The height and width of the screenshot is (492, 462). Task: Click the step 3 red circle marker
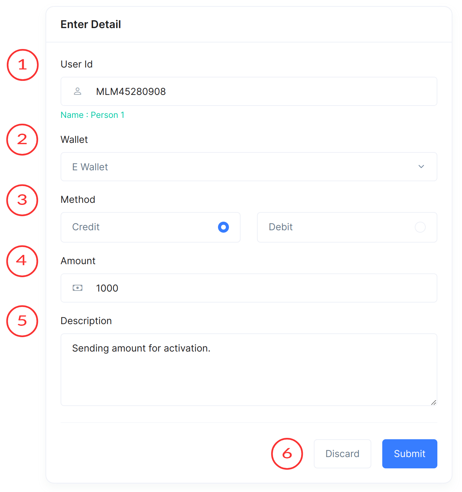tap(23, 200)
